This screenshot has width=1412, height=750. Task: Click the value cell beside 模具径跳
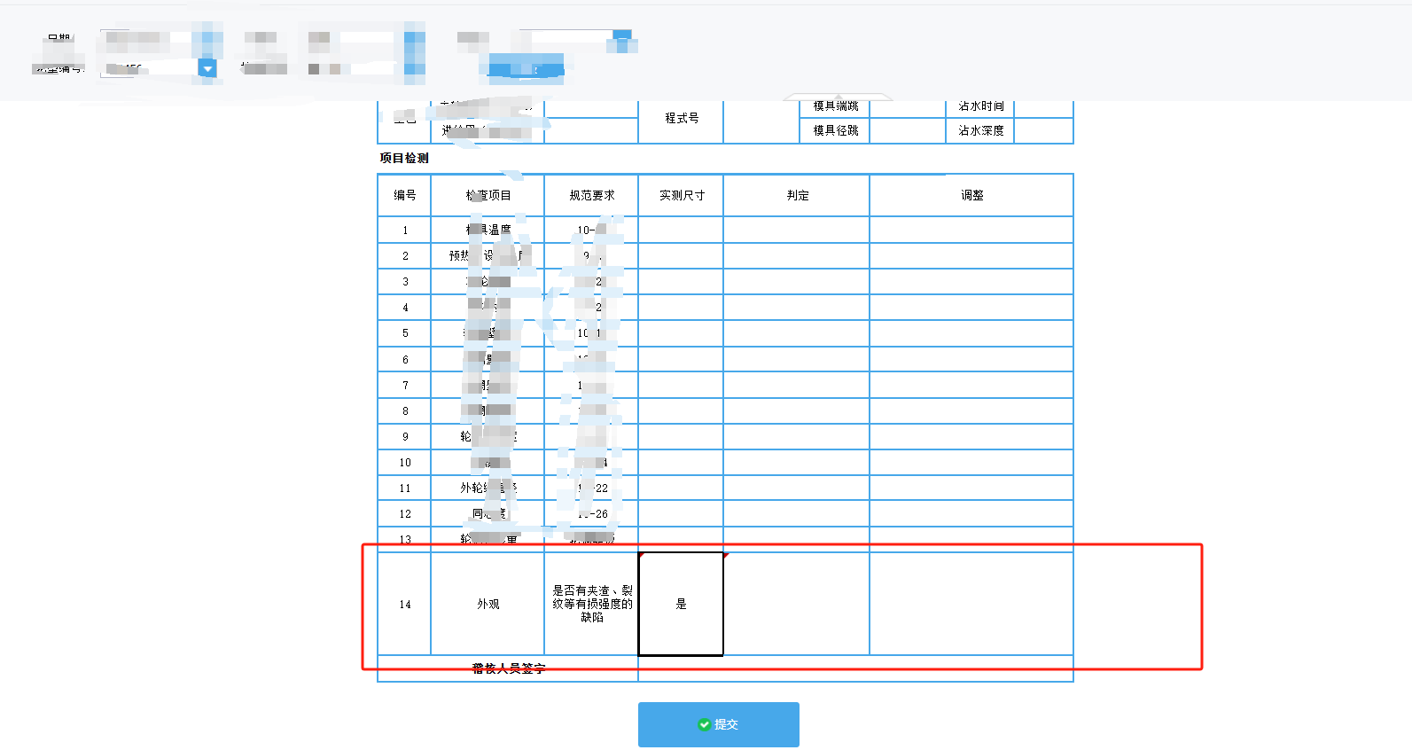coord(908,130)
